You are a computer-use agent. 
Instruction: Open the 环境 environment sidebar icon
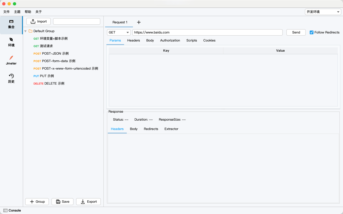(11, 40)
